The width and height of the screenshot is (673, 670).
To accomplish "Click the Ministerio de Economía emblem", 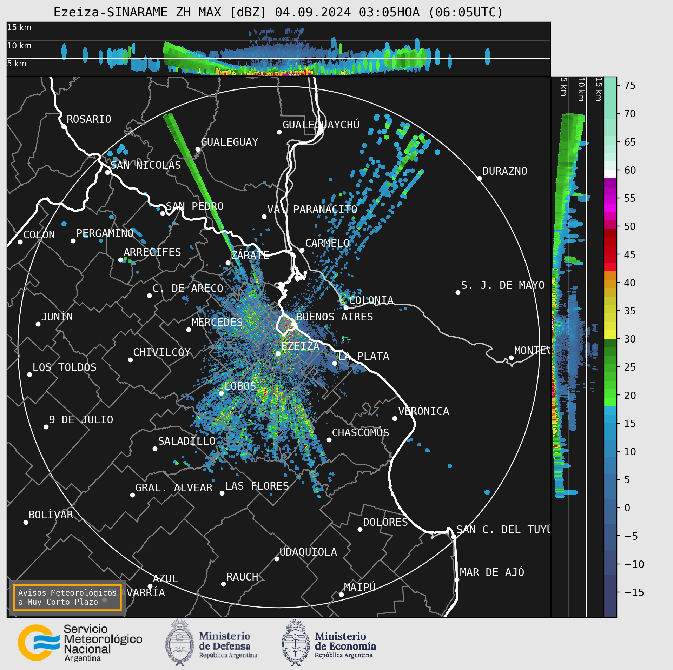I will [296, 642].
